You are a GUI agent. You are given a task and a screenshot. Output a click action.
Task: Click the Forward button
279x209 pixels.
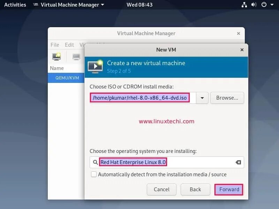coord(229,189)
